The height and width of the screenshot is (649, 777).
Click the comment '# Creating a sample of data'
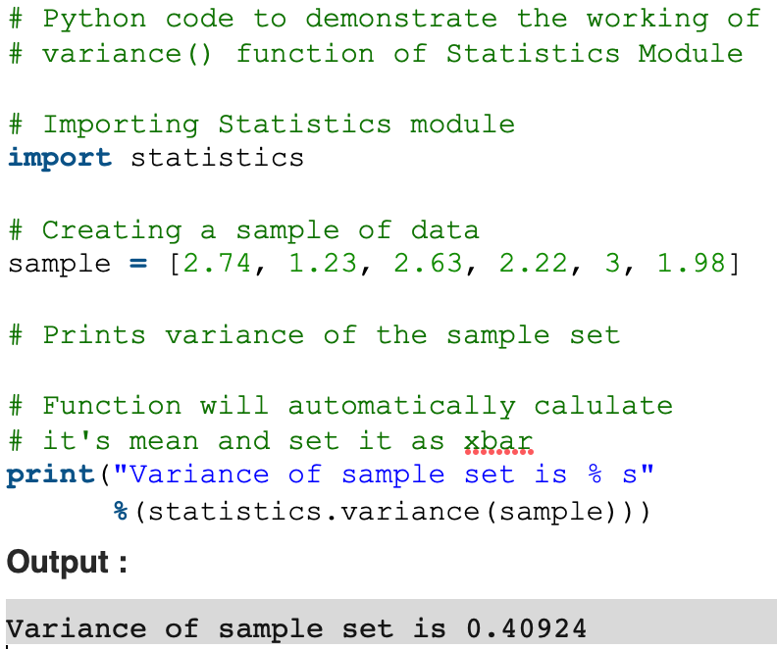click(243, 229)
